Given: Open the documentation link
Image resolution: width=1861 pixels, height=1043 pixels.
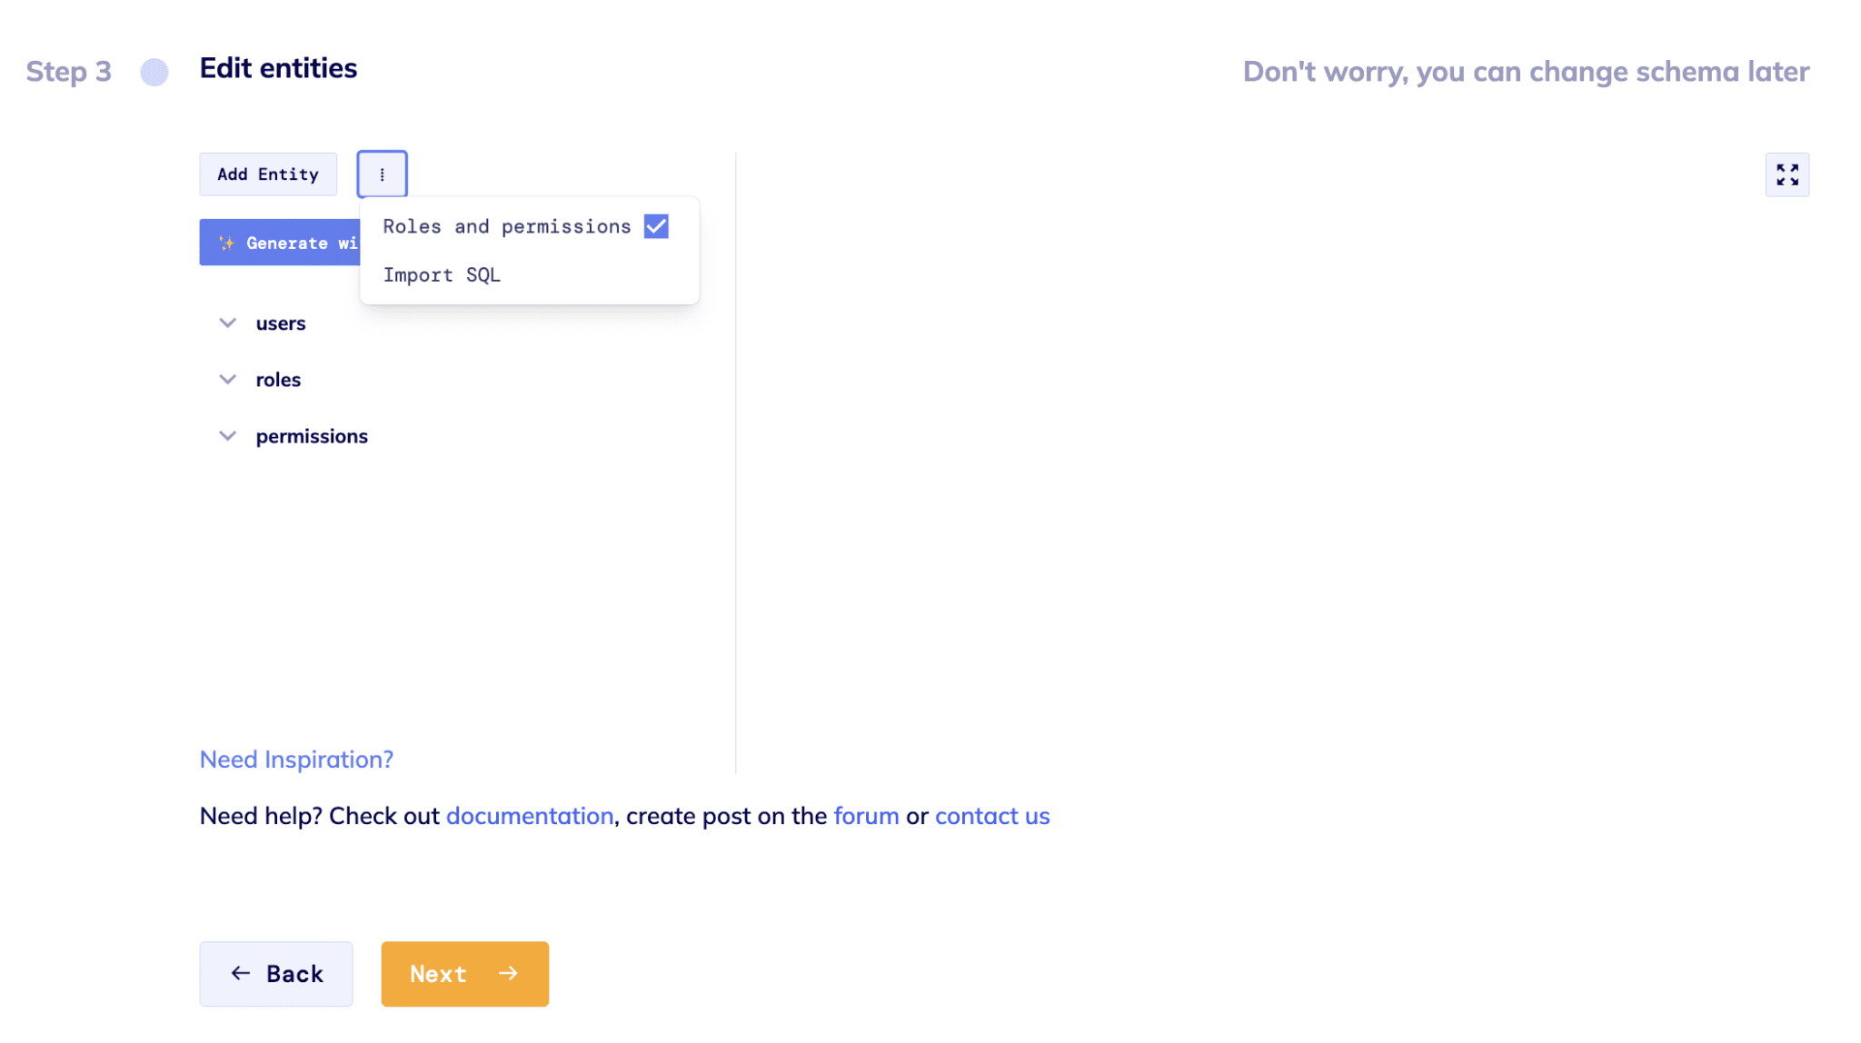Looking at the screenshot, I should coord(529,816).
